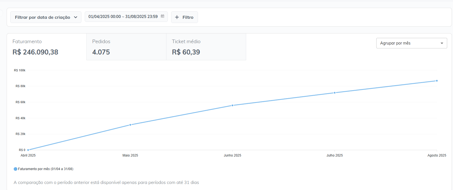Click the "R$ 100k" y-axis label
Image resolution: width=453 pixels, height=190 pixels.
[20, 70]
